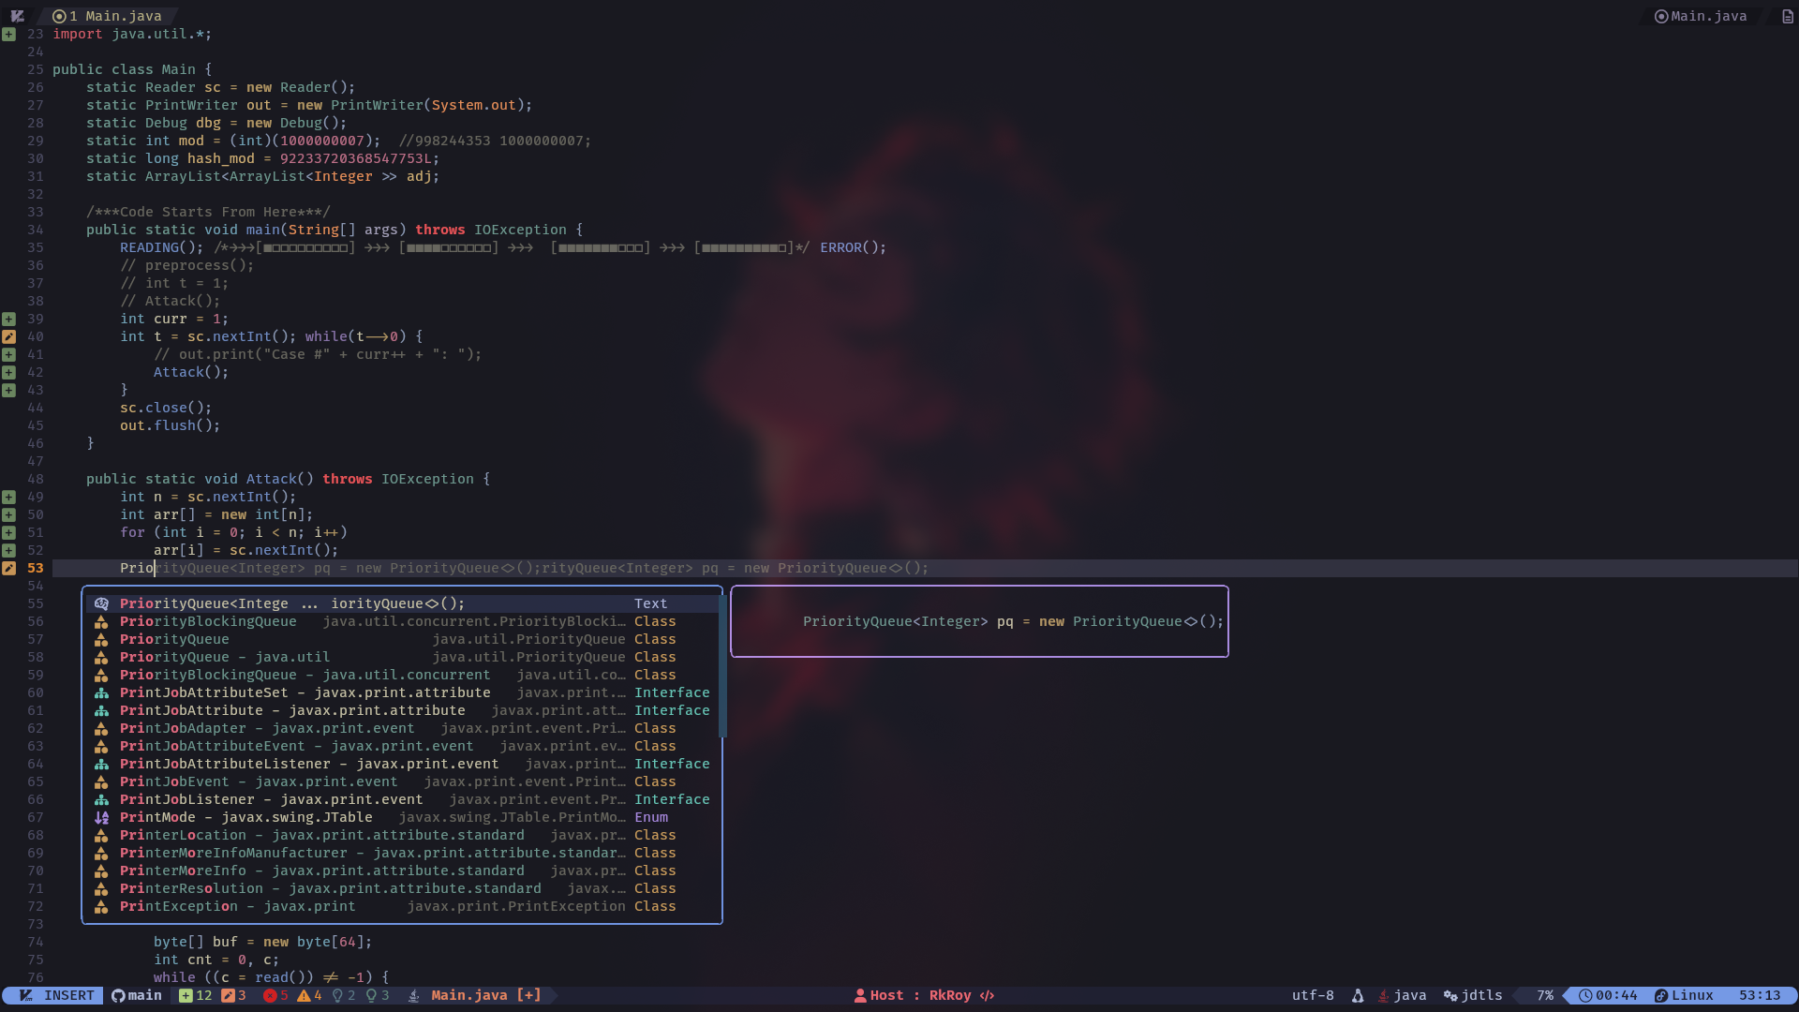
Task: Click the red error count icon
Action: [x=270, y=995]
